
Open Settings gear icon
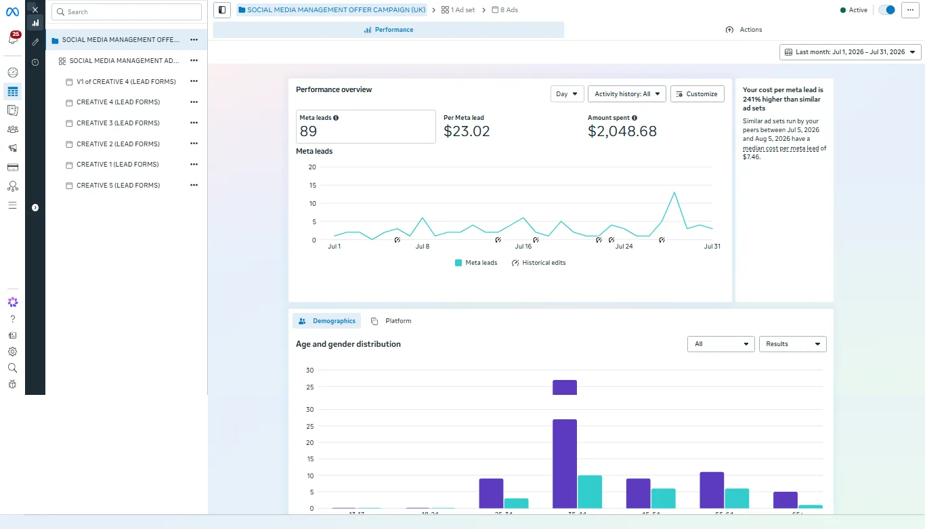(12, 352)
